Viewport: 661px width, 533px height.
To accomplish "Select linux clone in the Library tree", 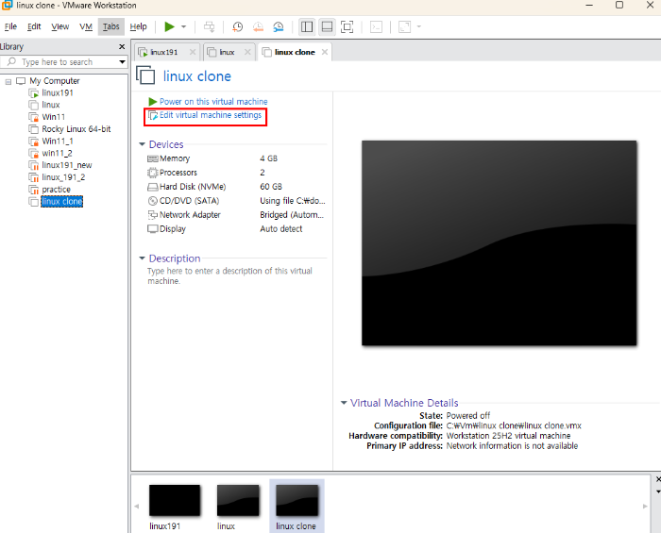I will 62,201.
